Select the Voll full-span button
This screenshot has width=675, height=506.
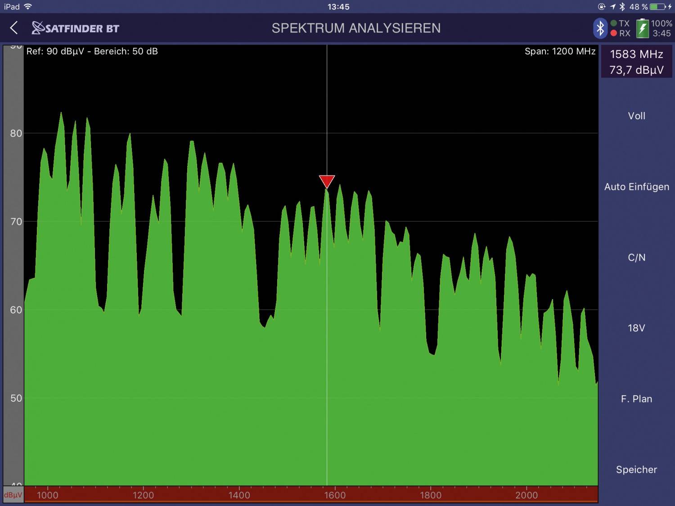click(x=636, y=116)
